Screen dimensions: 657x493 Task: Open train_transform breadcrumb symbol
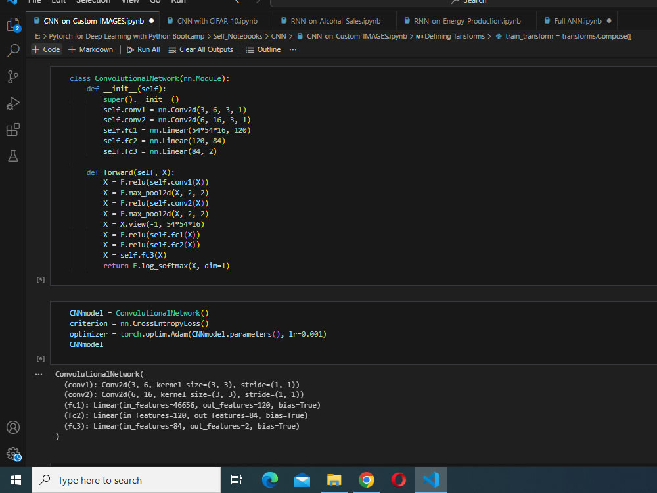[x=564, y=36]
